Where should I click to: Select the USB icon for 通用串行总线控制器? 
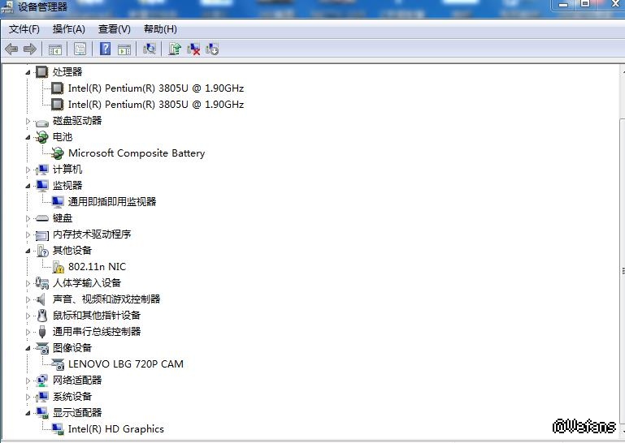click(x=42, y=332)
